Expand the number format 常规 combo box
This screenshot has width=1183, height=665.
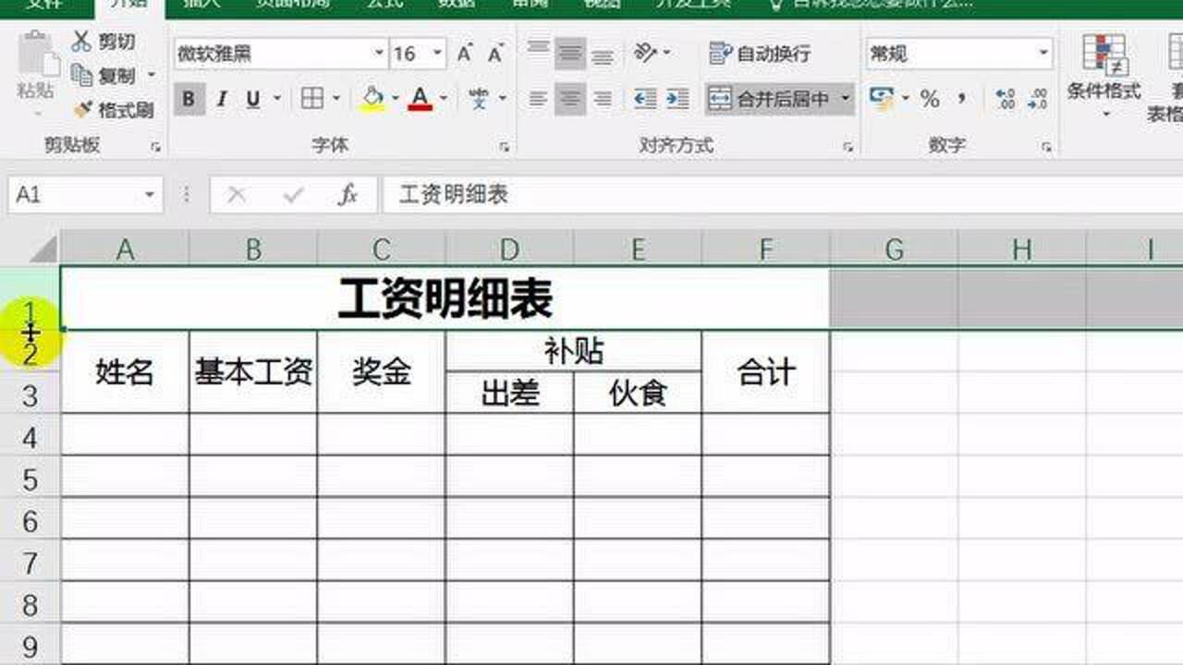tap(1044, 54)
